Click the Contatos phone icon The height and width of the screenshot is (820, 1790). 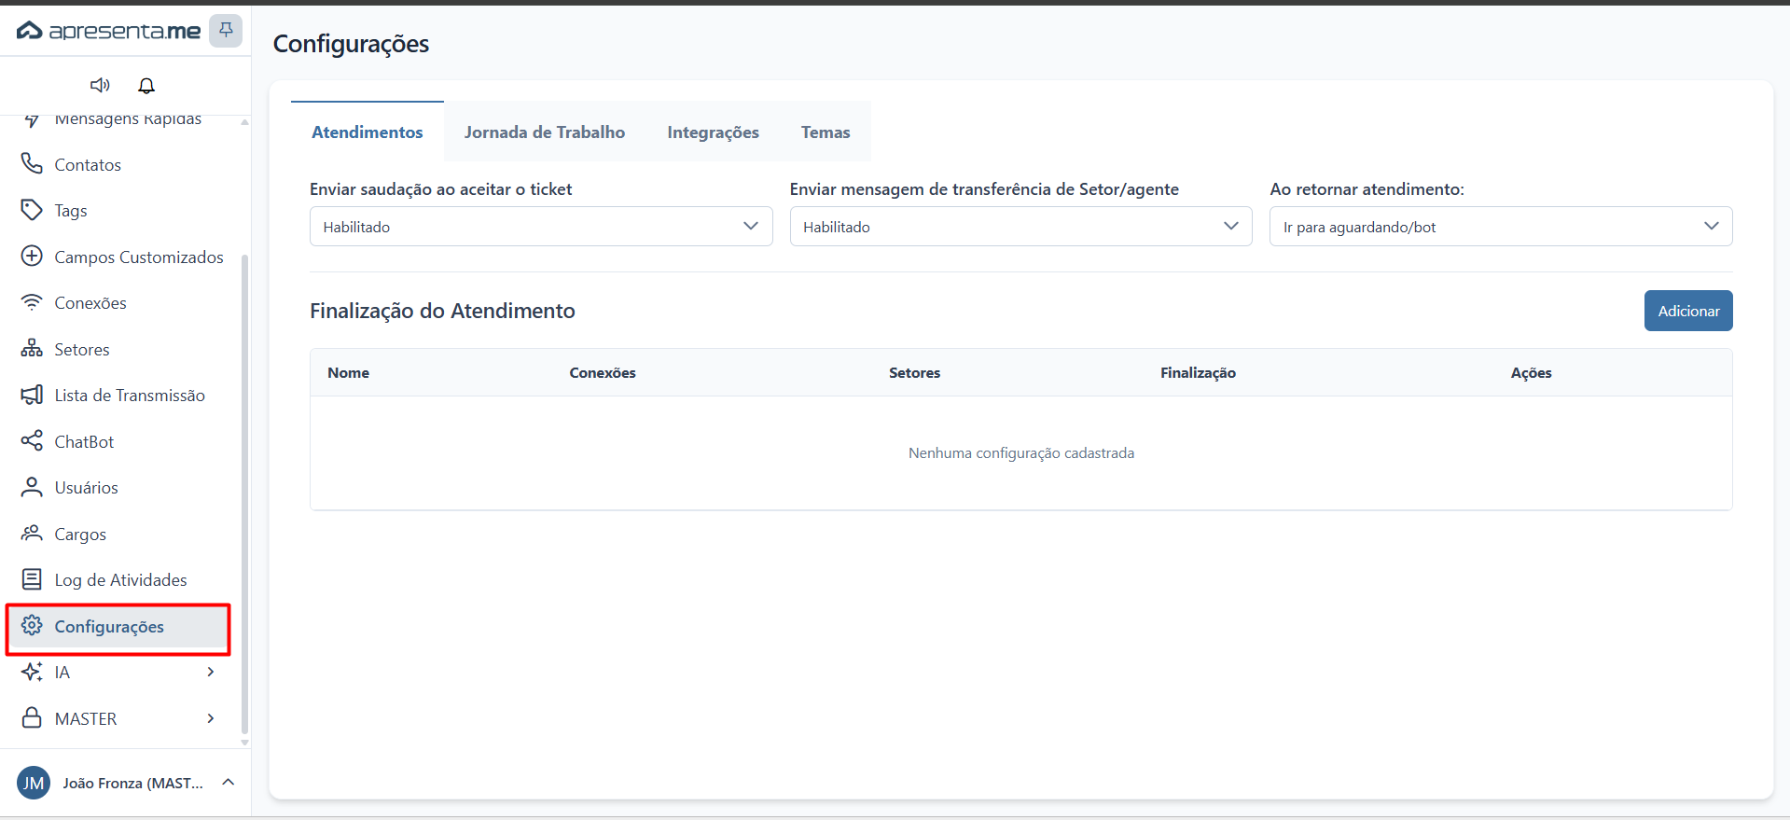tap(32, 164)
